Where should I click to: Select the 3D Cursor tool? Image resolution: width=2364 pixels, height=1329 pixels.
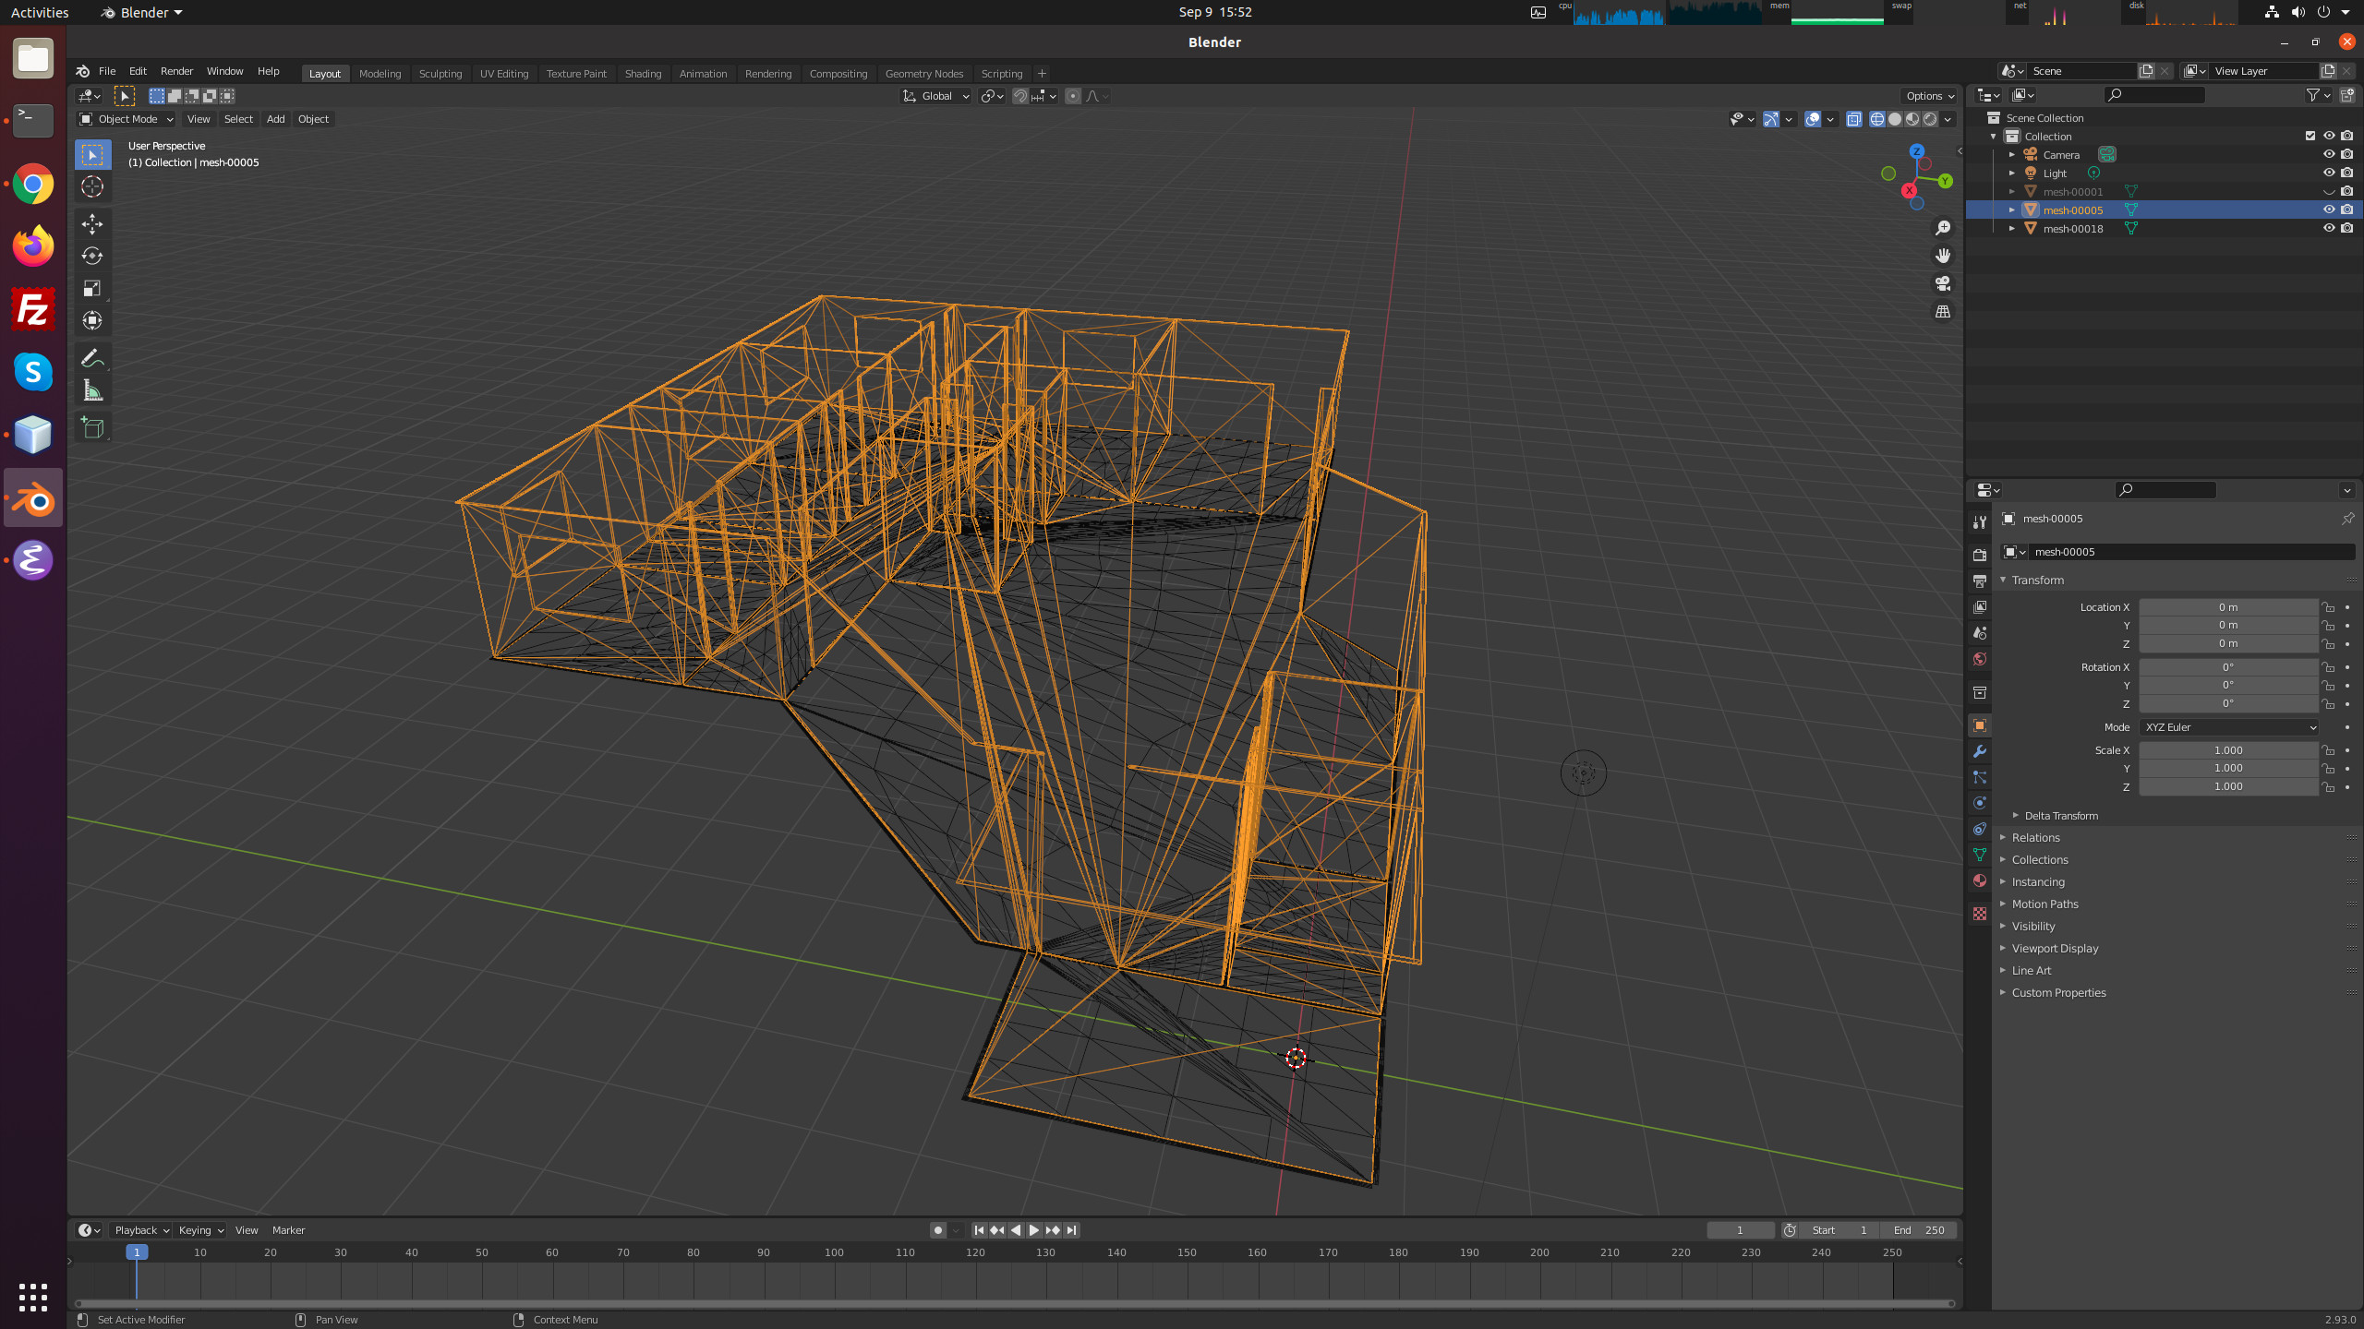point(91,186)
